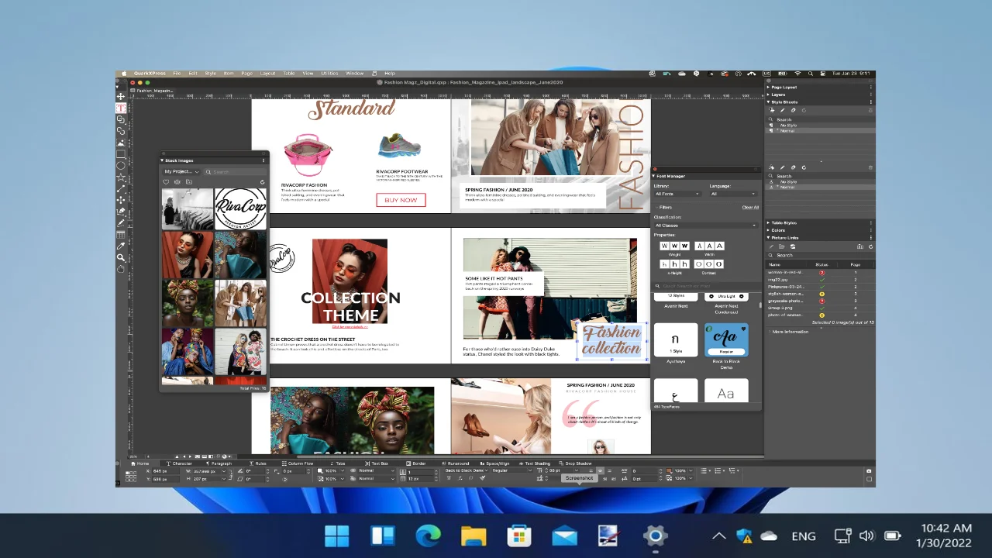Open the folder icon in Picture Links
Viewport: 992px width, 558px height.
(x=782, y=246)
